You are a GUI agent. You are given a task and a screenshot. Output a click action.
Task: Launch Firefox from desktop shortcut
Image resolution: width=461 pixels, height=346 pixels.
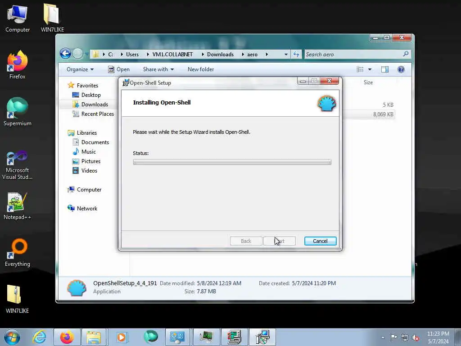(18, 65)
